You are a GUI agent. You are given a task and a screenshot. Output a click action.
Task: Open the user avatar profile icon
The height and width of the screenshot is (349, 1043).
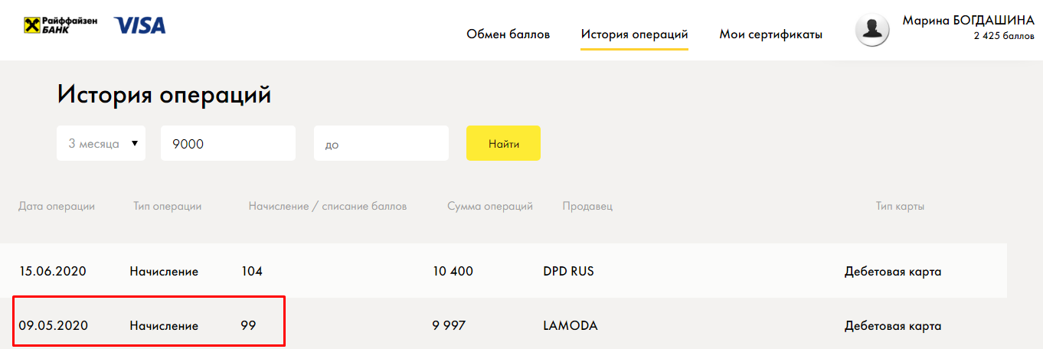(871, 30)
